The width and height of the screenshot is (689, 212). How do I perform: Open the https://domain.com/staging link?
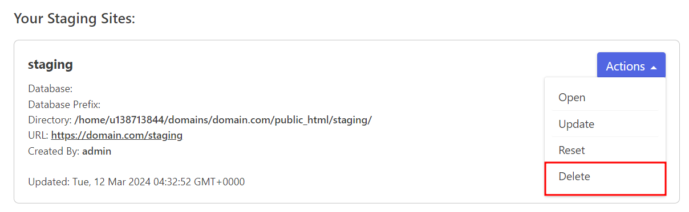pos(117,135)
